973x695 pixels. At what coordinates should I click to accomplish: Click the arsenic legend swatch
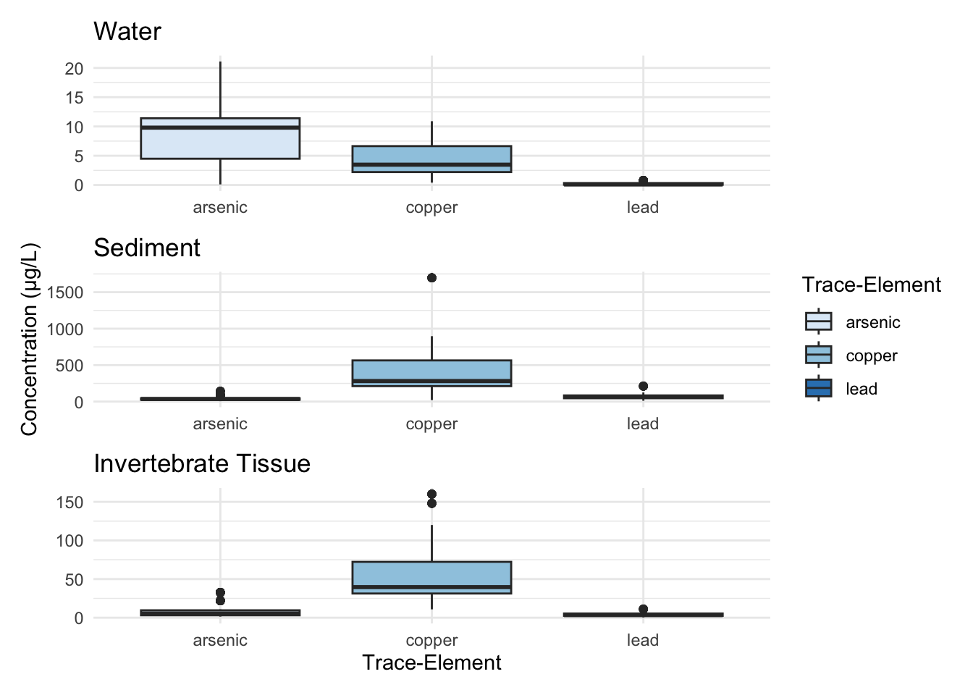coord(819,322)
